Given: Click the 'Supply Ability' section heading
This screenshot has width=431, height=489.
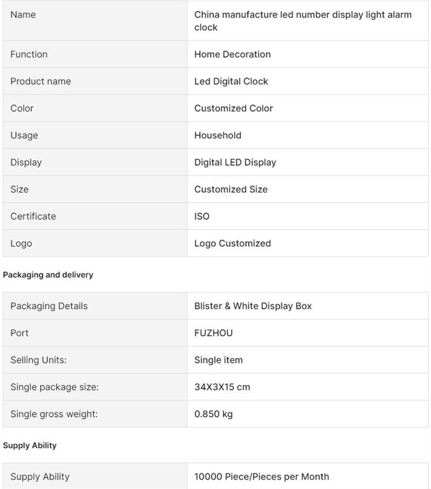Looking at the screenshot, I should pos(30,445).
